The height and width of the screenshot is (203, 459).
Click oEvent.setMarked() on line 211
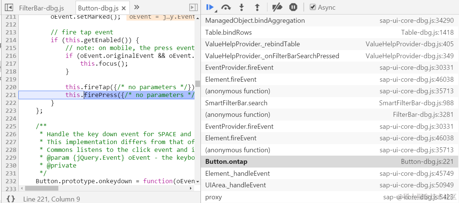click(86, 17)
